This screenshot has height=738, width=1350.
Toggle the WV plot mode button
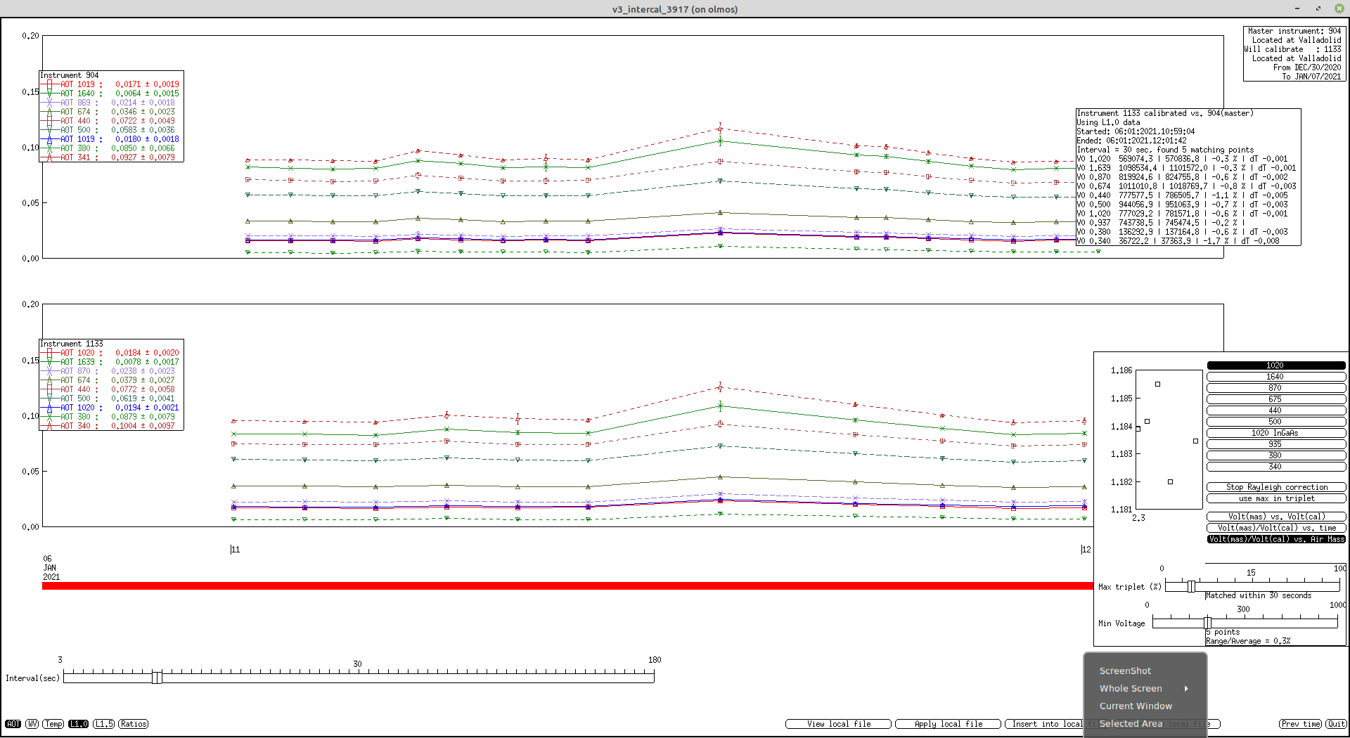32,724
